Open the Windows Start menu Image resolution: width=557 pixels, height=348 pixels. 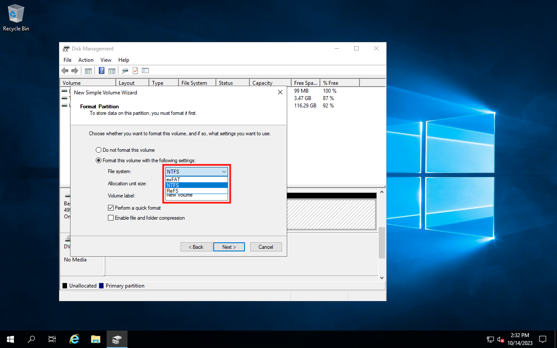[x=10, y=339]
